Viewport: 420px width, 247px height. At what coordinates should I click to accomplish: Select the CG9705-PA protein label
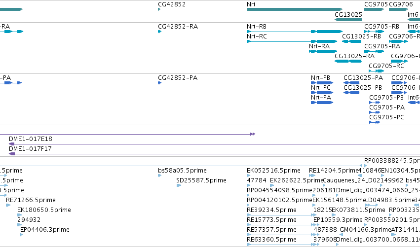pyautogui.click(x=387, y=107)
